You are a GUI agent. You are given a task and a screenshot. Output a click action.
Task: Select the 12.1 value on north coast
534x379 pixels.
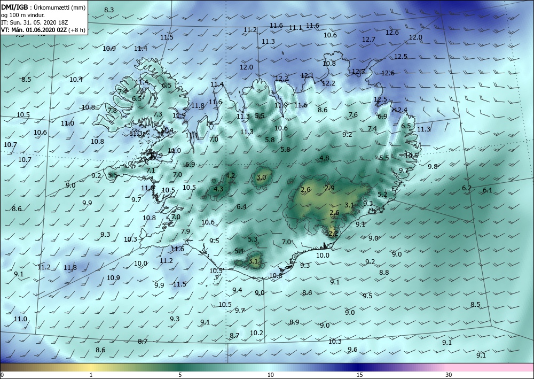pyautogui.click(x=307, y=76)
